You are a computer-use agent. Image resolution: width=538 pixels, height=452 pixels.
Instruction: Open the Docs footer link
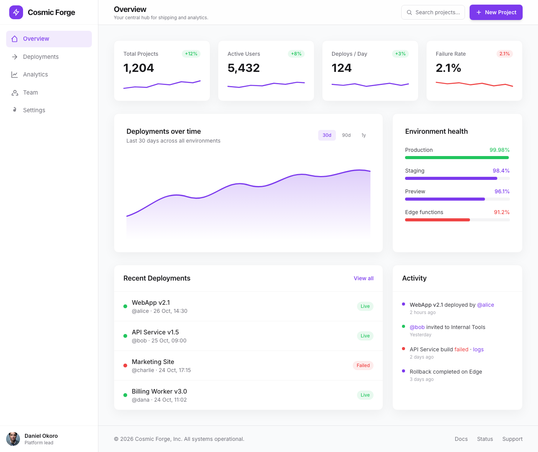coord(461,439)
